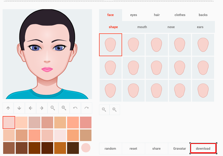Choose fifth face shape in top row
223x156 pixels.
[x=203, y=45]
